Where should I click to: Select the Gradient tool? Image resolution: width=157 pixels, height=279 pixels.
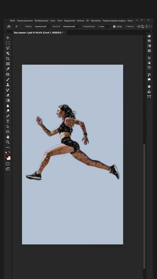[x=8, y=101]
